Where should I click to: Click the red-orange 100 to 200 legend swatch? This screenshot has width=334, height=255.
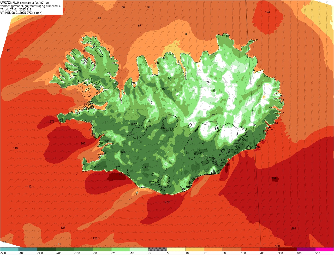point(250,249)
